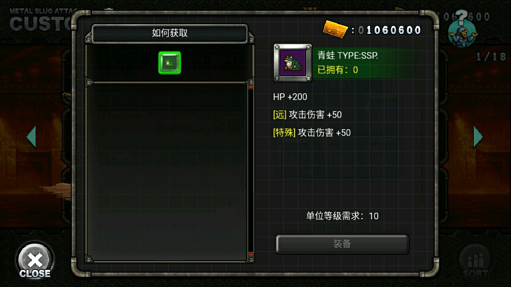Click the gold MSP ticket icon
This screenshot has height=287, width=511.
[336, 29]
